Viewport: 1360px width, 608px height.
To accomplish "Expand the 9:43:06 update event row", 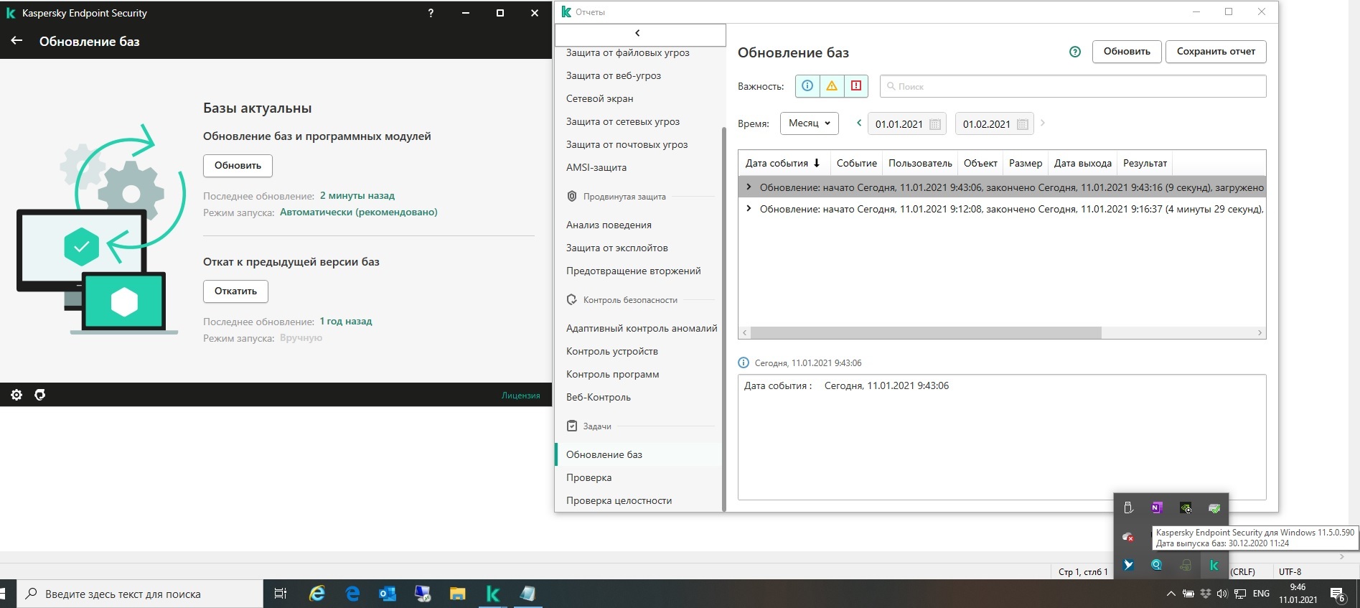I will [749, 187].
